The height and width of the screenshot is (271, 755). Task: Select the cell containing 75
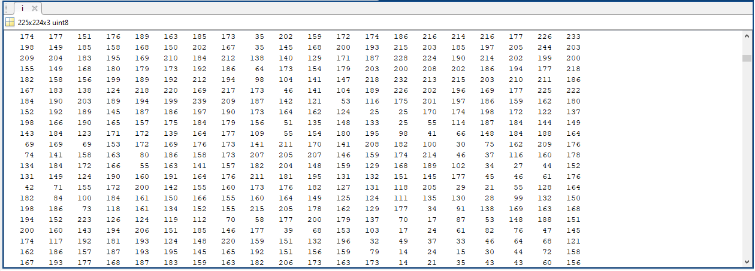pos(490,144)
